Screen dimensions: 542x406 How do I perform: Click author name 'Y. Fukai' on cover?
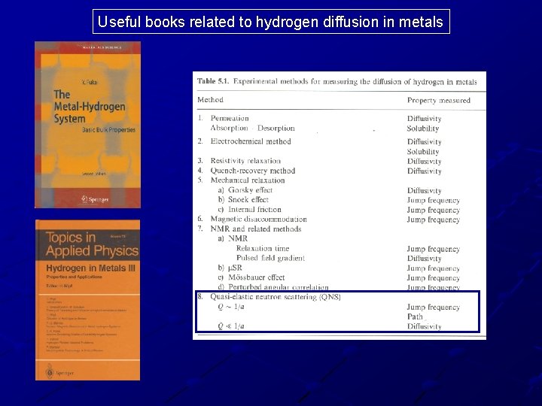89,82
